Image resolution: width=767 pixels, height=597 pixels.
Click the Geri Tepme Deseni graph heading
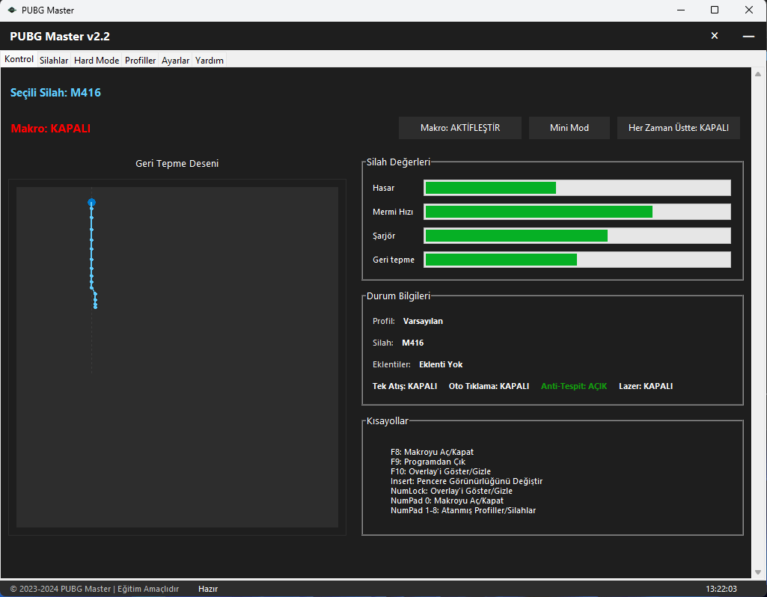click(177, 163)
